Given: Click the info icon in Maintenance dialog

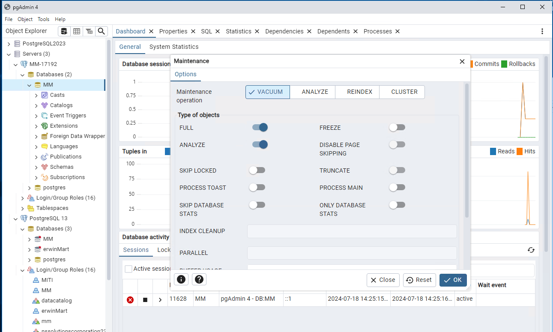Looking at the screenshot, I should coord(181,280).
